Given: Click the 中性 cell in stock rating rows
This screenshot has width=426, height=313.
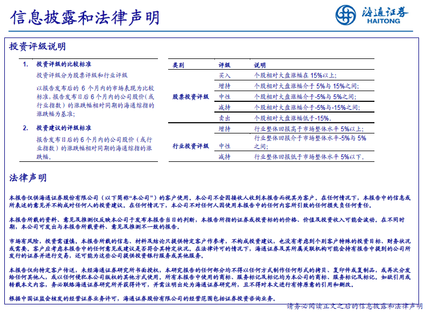Looking at the screenshot, I should [x=225, y=97].
